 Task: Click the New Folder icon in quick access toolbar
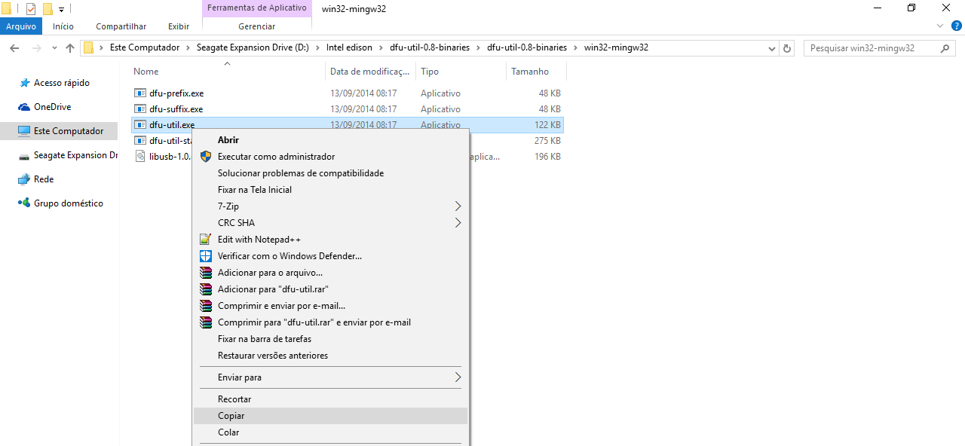click(47, 9)
